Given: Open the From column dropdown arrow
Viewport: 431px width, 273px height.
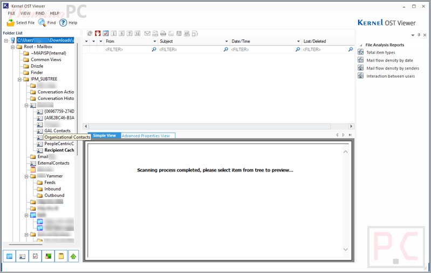Looking at the screenshot, I should (x=154, y=42).
